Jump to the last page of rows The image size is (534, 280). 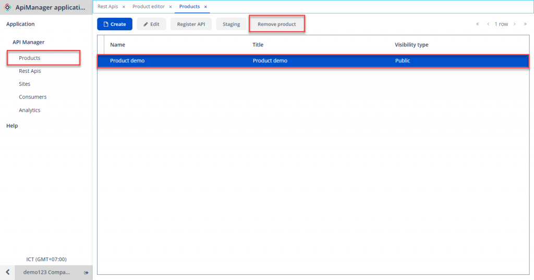pos(525,24)
